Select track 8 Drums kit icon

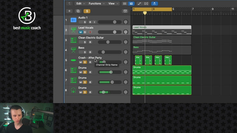pyautogui.click(x=73, y=90)
